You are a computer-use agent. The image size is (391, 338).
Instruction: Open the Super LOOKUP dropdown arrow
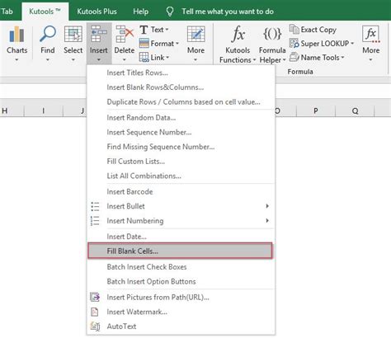(x=352, y=43)
